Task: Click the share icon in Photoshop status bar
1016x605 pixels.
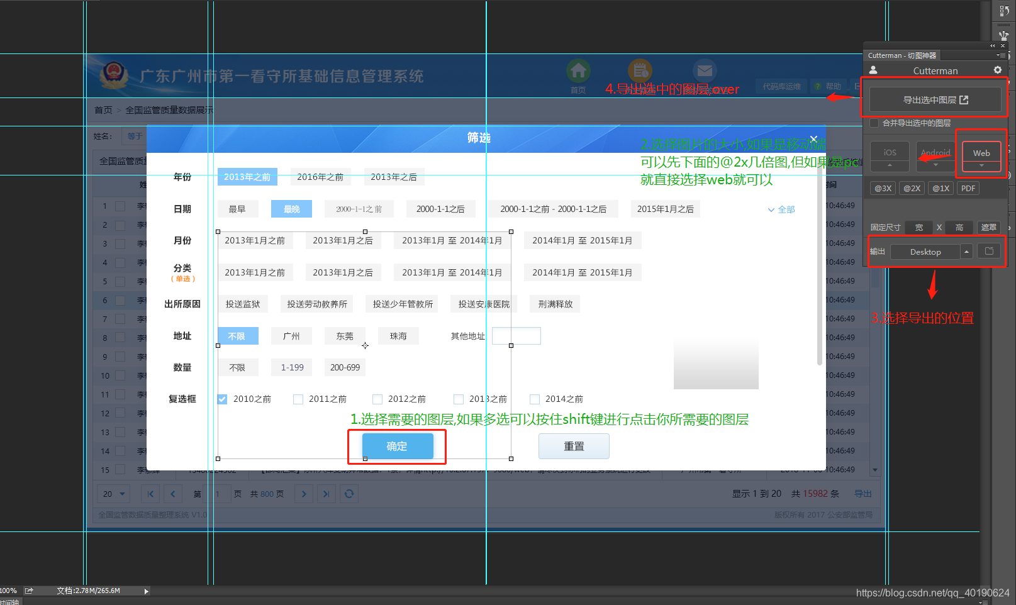Action: 28,591
